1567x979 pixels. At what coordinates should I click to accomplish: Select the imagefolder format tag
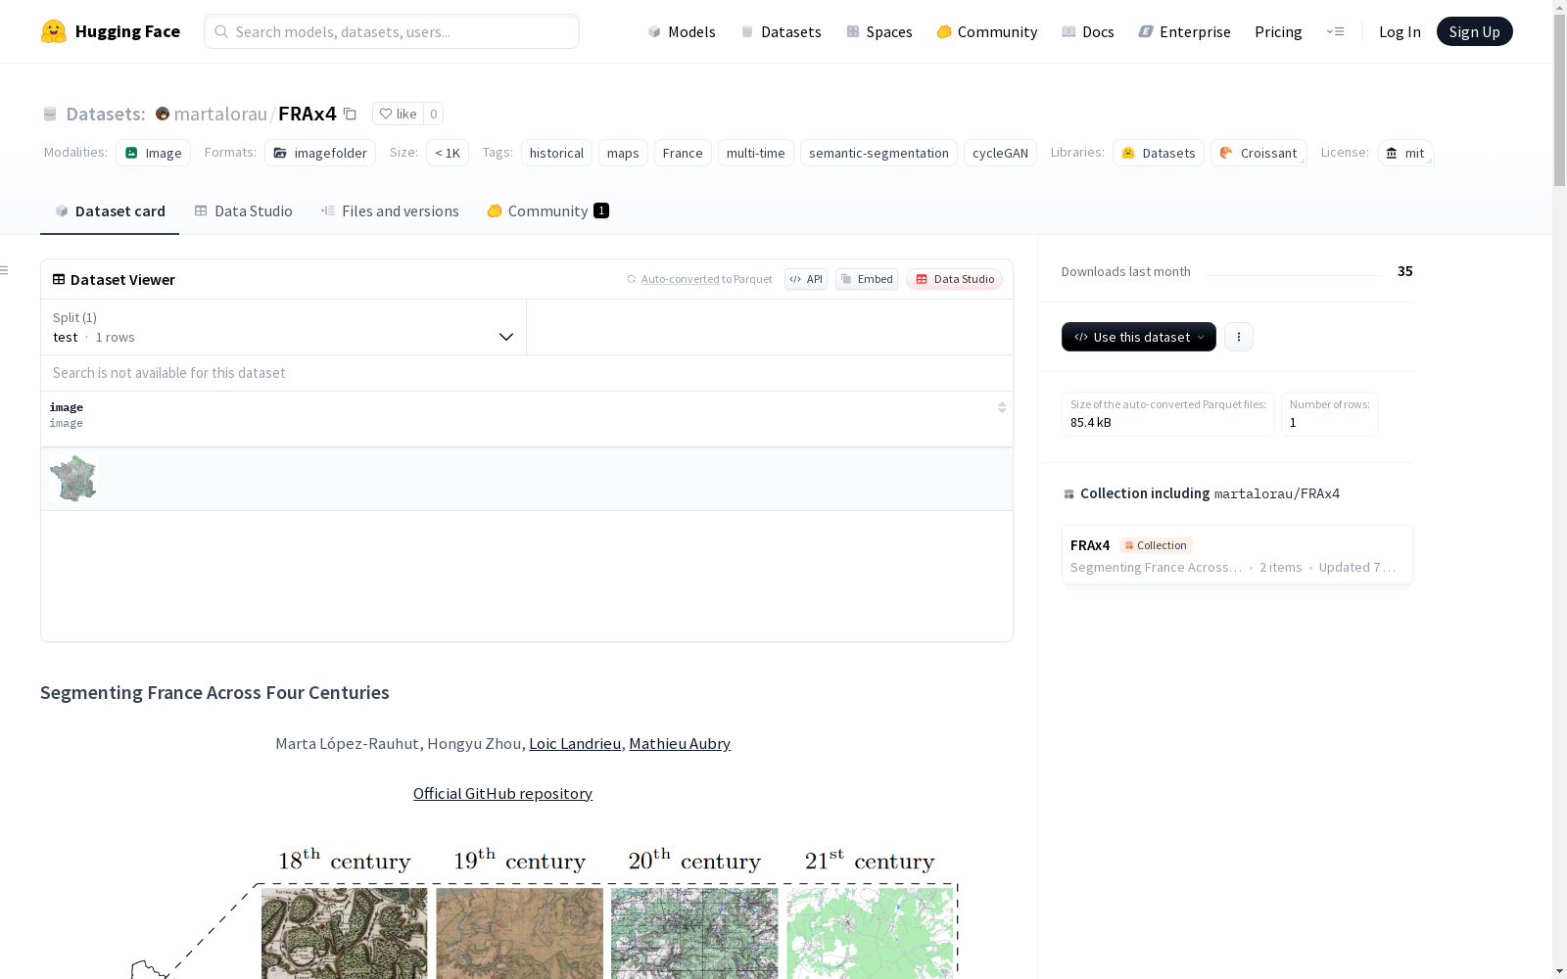pos(320,153)
